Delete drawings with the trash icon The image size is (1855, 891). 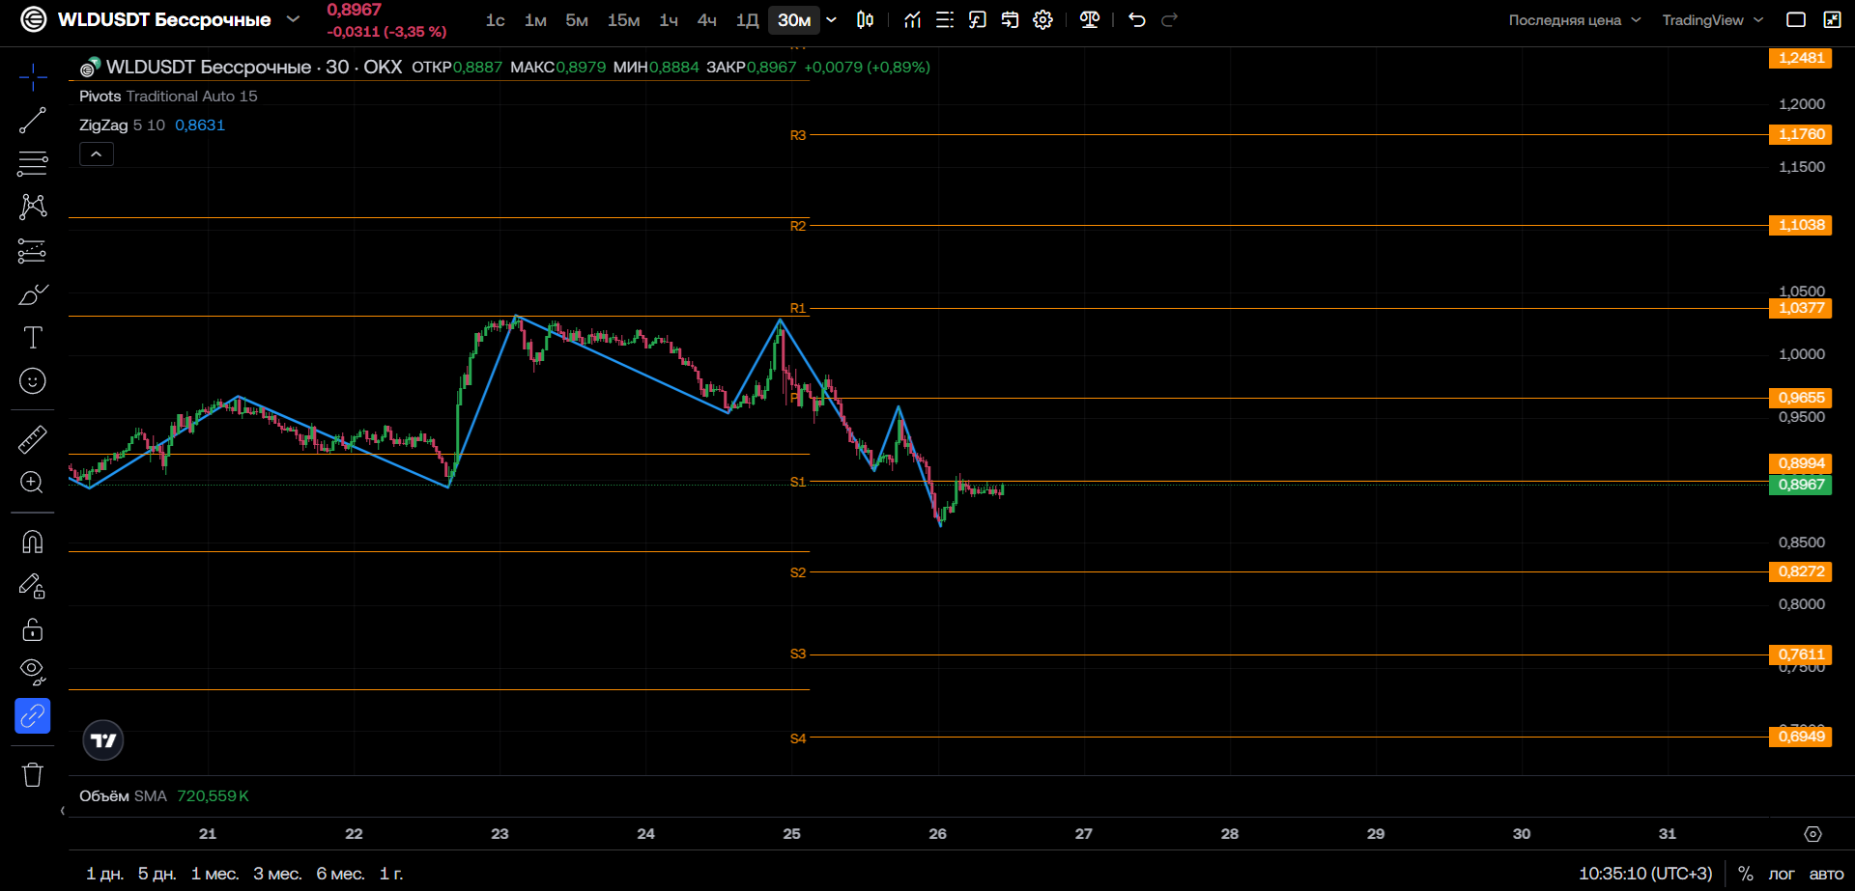point(32,774)
